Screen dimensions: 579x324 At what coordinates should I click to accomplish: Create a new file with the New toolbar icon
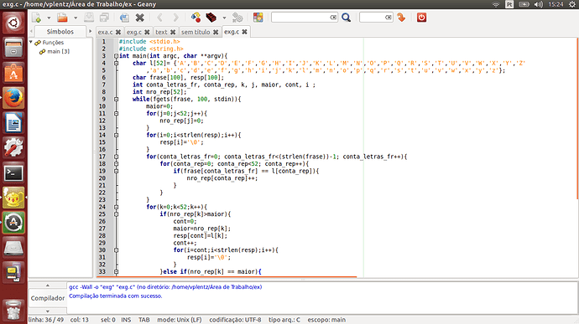click(37, 18)
